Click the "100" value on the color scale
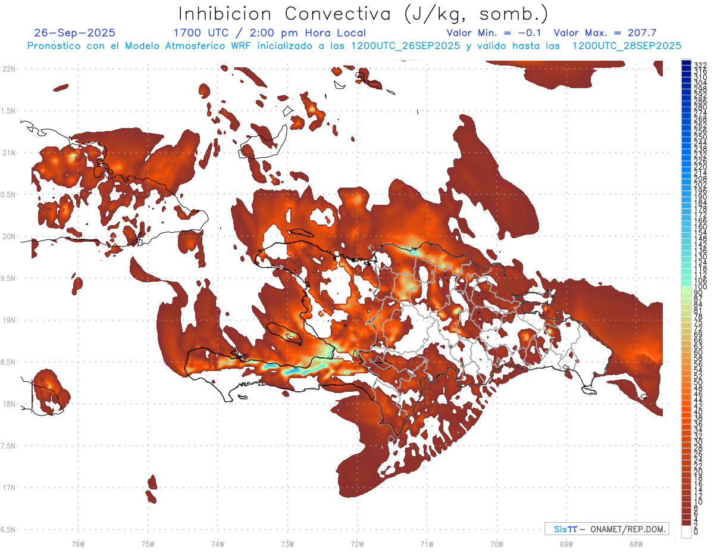Image resolution: width=714 pixels, height=552 pixels. [x=700, y=287]
